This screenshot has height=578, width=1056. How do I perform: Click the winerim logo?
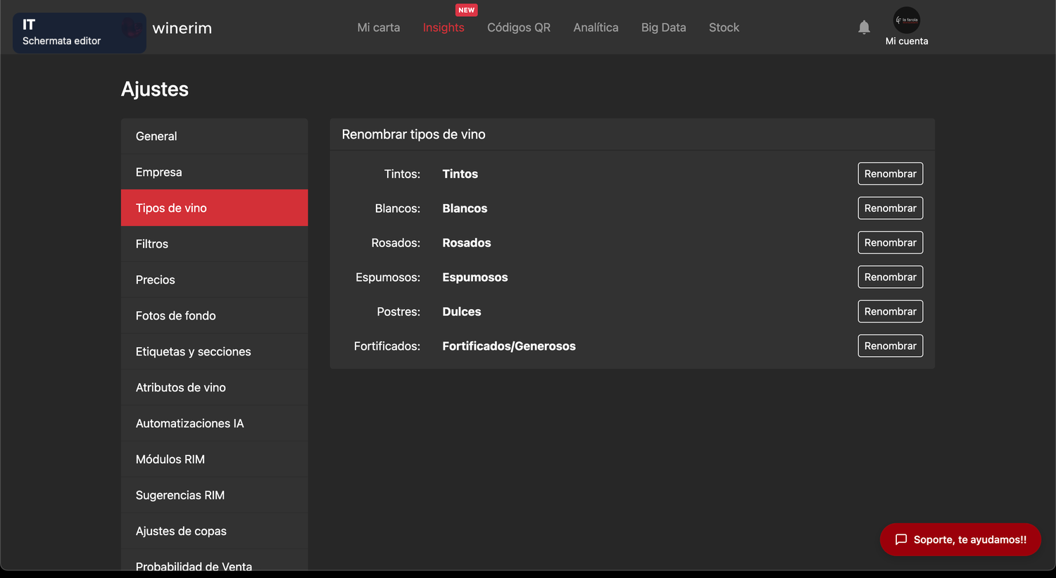click(182, 28)
